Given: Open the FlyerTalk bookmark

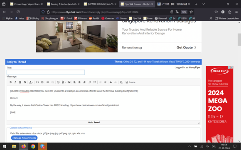Looking at the screenshot, I should pyautogui.click(x=135, y=18).
